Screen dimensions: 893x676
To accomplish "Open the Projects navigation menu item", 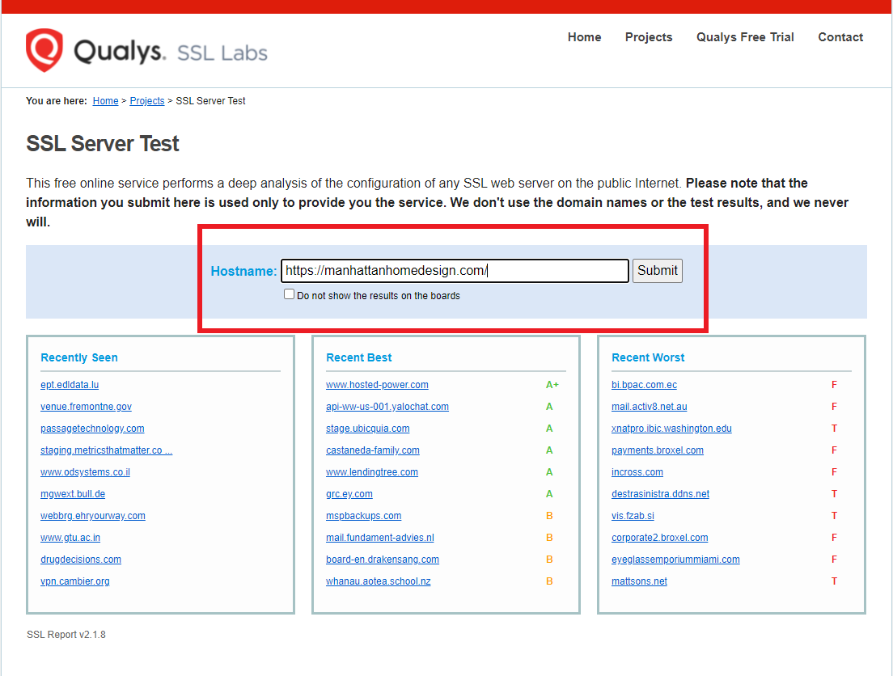I will pos(649,37).
